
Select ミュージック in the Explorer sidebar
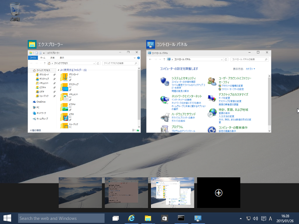44,96
